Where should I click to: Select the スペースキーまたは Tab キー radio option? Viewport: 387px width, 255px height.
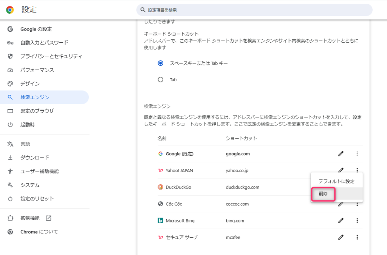click(x=161, y=63)
